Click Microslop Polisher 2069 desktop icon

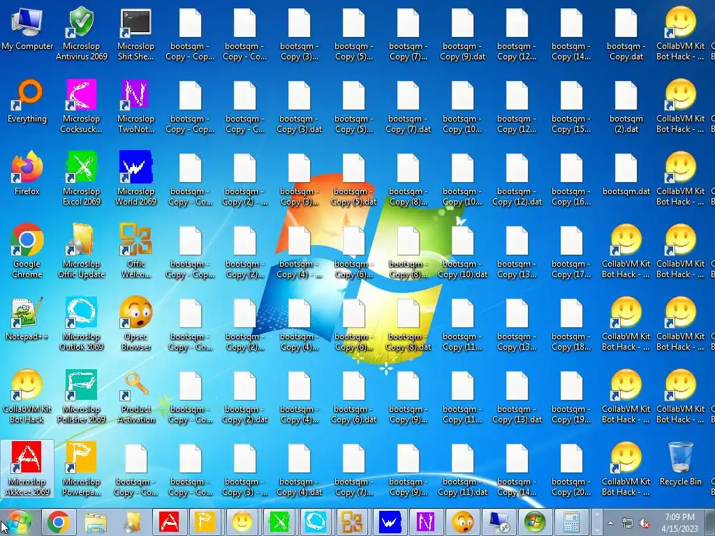pos(81,396)
